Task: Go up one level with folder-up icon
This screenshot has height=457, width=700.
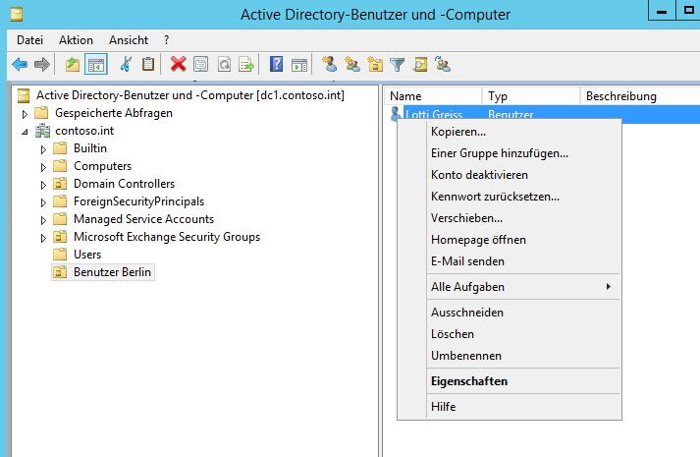Action: pyautogui.click(x=73, y=65)
